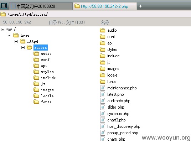The width and height of the screenshot is (191, 141).
Task: Select the home folder icon in the tree
Action: pos(16,35)
